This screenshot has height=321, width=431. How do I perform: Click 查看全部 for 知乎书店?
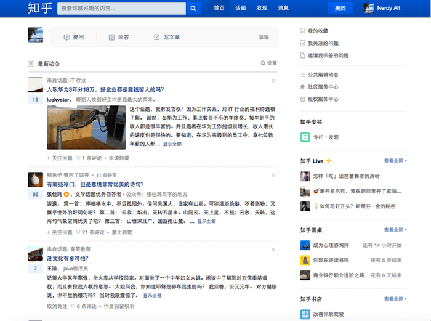click(x=395, y=299)
